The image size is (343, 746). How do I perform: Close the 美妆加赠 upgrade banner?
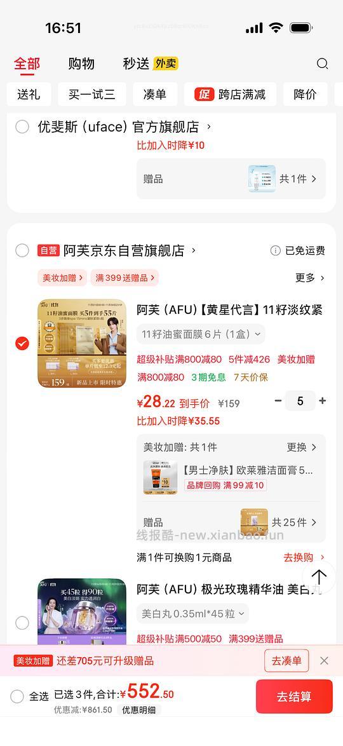click(x=324, y=660)
